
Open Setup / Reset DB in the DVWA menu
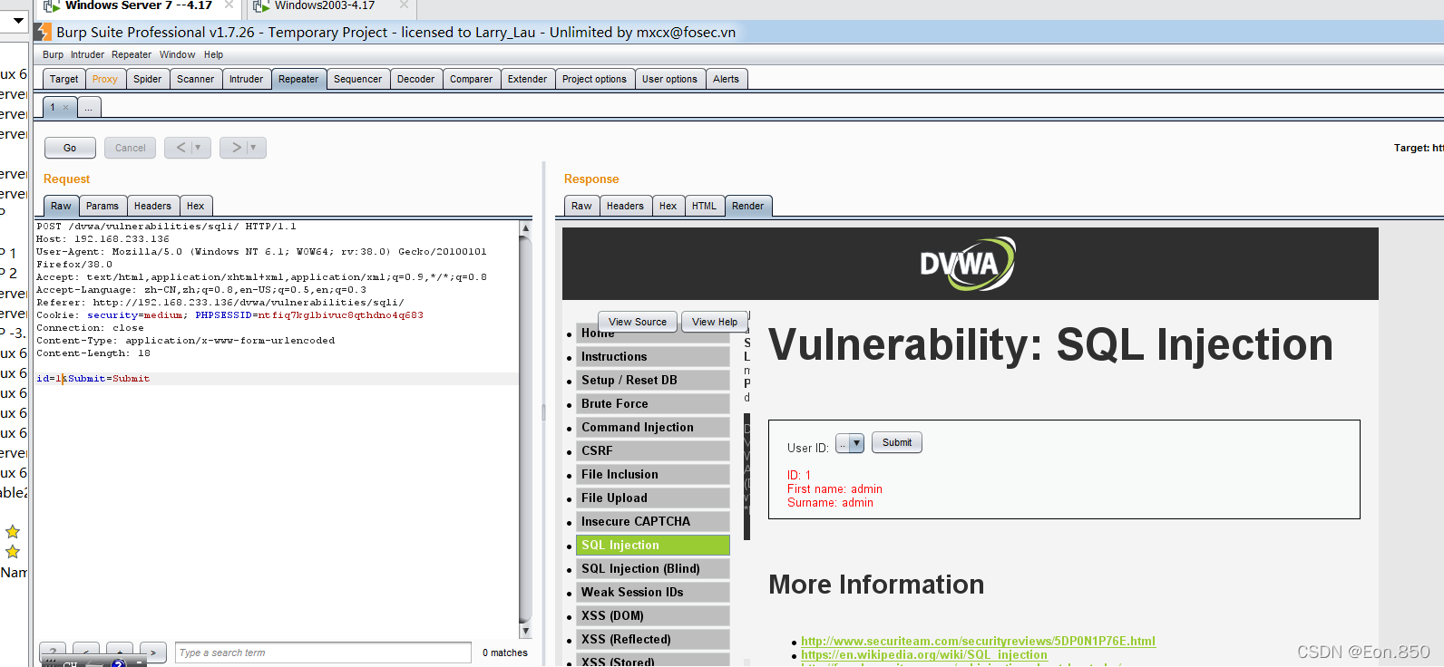653,381
